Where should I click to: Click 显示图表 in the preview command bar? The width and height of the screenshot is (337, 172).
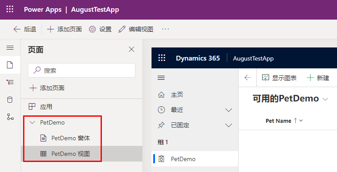[279, 78]
